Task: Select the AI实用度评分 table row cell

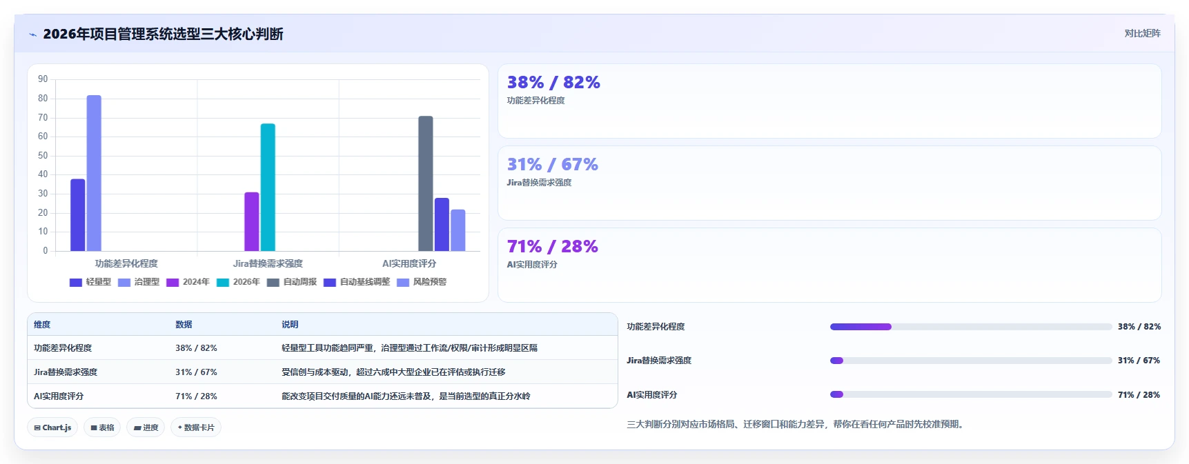Action: point(59,396)
